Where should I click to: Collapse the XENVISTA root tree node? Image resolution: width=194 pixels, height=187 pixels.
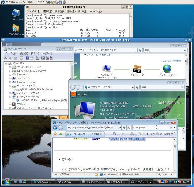(6, 63)
